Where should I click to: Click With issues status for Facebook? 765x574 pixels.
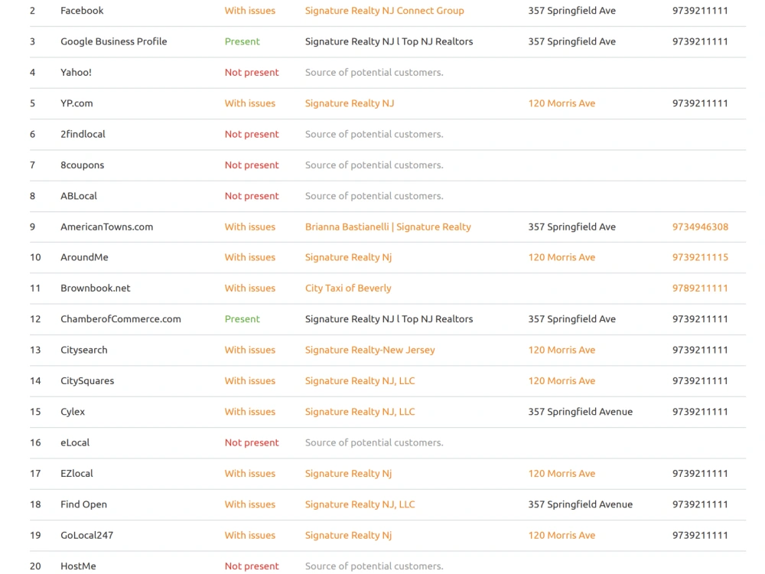(x=250, y=10)
